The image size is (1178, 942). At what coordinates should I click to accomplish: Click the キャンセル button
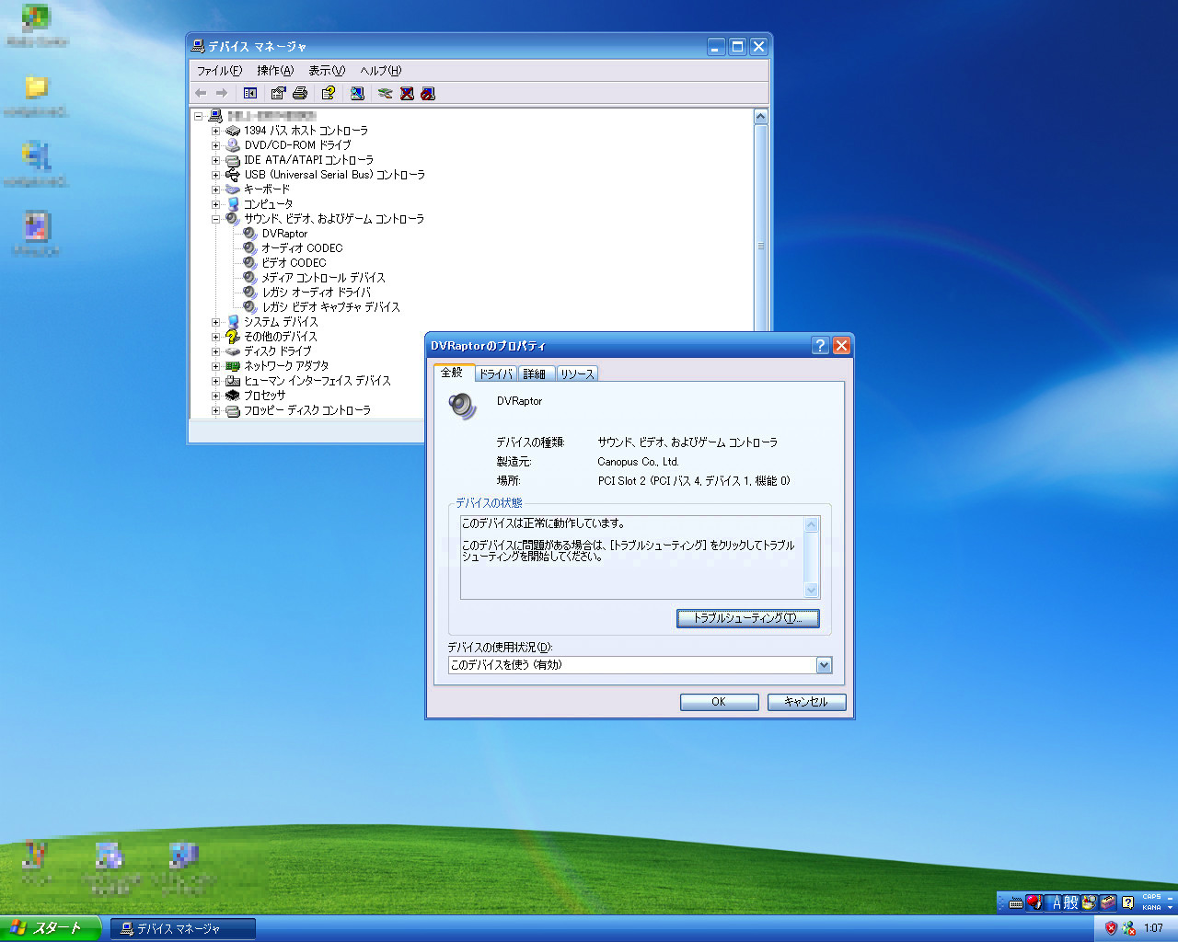[806, 702]
